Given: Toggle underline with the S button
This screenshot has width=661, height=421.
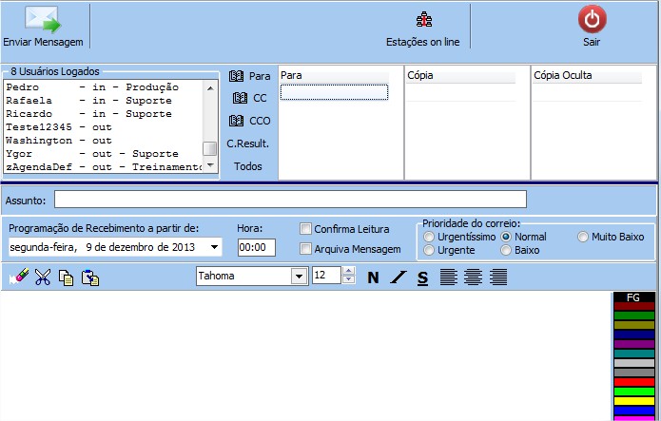Looking at the screenshot, I should pos(422,277).
